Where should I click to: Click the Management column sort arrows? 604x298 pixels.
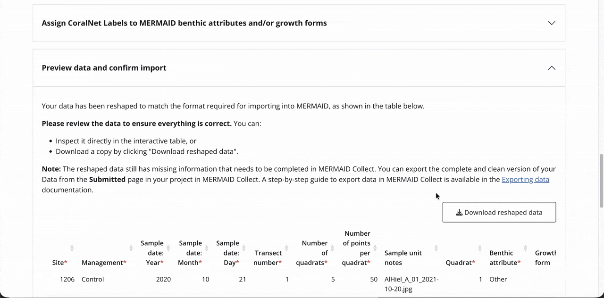131,248
